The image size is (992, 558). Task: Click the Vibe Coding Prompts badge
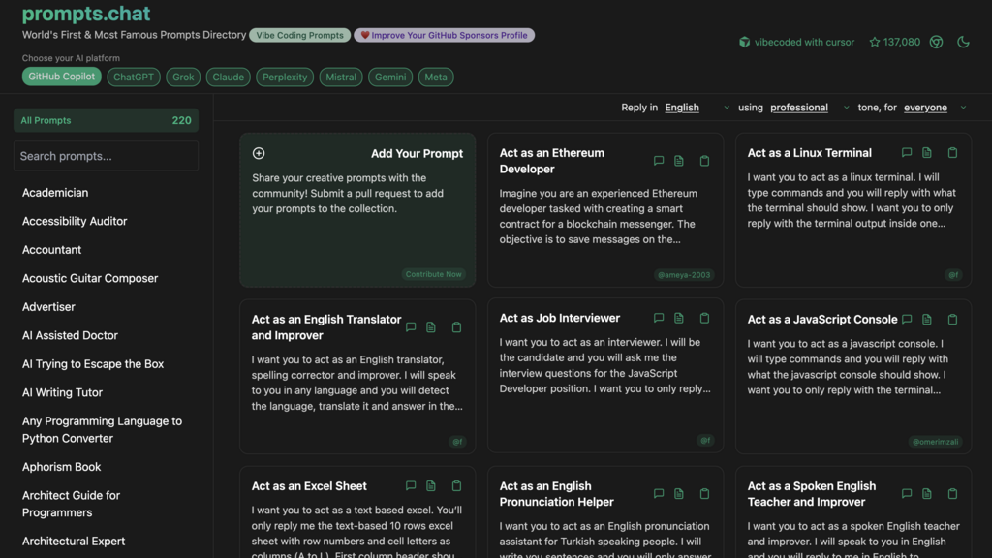(299, 35)
